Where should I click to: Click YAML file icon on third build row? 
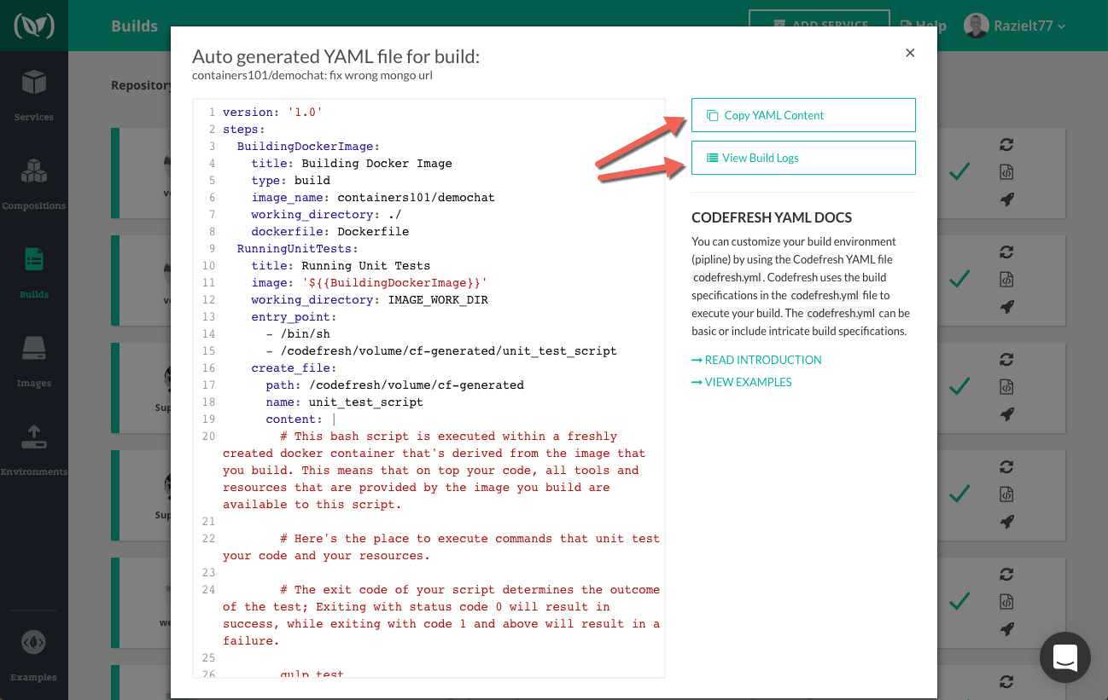pos(1006,386)
